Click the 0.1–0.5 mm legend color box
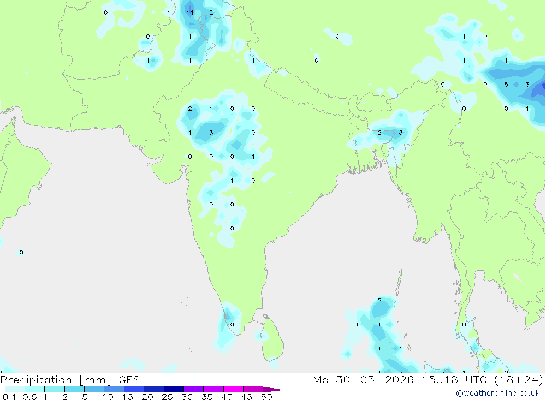 [x=15, y=389]
